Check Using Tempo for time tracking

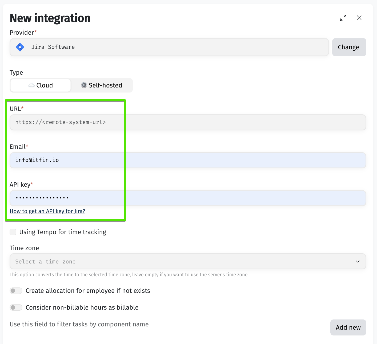pyautogui.click(x=13, y=232)
